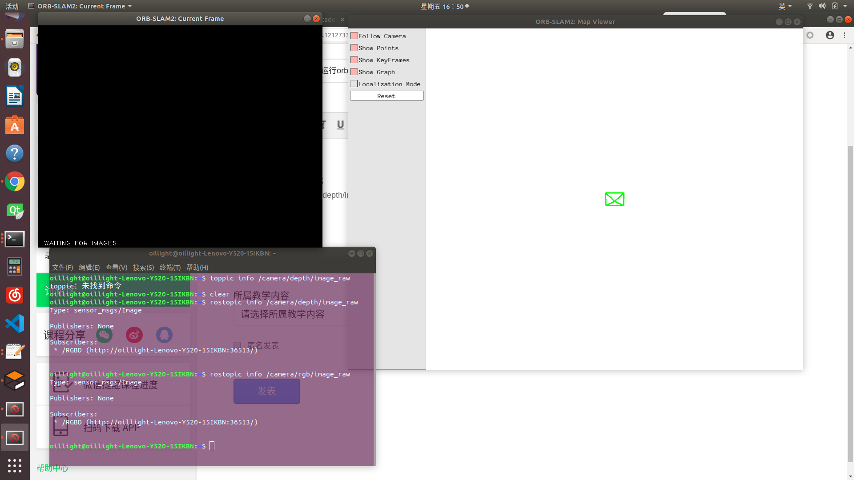This screenshot has height=480, width=854.
Task: Expand the system menu arrow in top bar
Action: (846, 6)
